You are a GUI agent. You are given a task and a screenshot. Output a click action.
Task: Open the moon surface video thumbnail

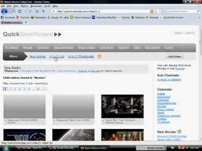point(73,135)
